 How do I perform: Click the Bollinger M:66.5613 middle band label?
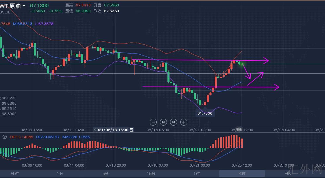[x=23, y=24]
